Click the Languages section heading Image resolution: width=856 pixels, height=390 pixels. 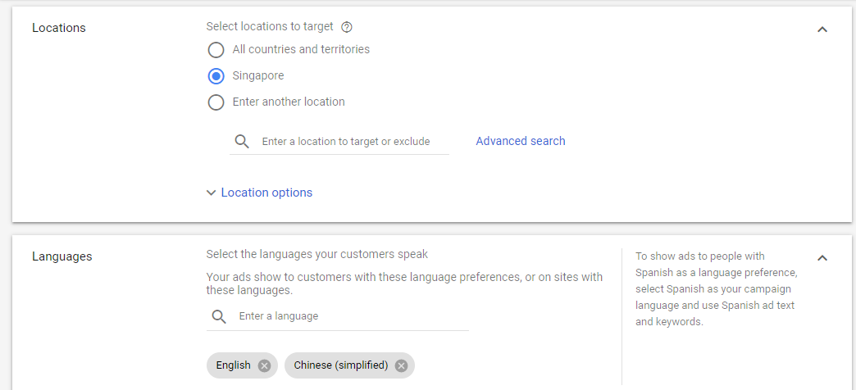click(x=62, y=256)
